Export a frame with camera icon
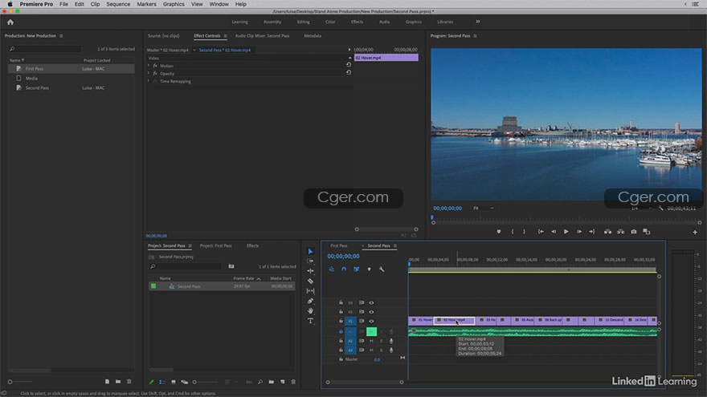 point(634,231)
